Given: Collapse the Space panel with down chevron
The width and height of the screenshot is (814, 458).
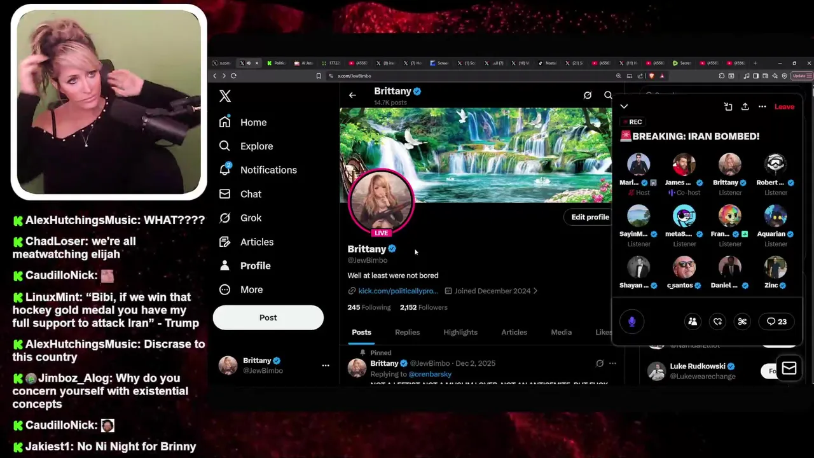Looking at the screenshot, I should (624, 107).
